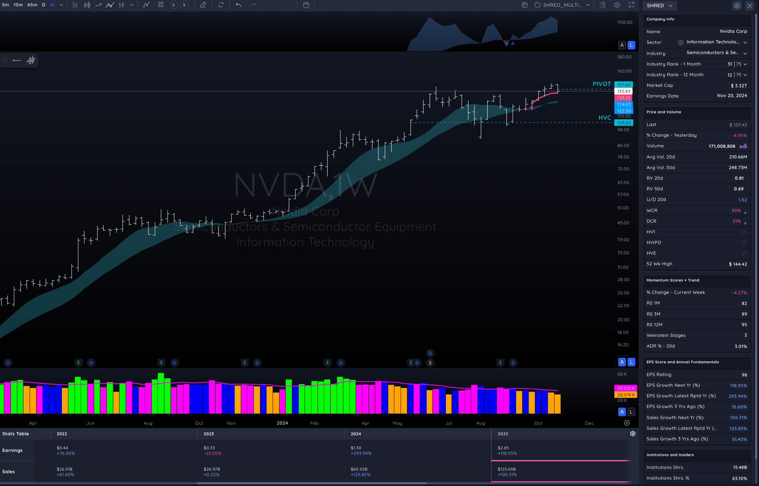Toggle Auto scale (A) on the top indicator pane

point(622,45)
